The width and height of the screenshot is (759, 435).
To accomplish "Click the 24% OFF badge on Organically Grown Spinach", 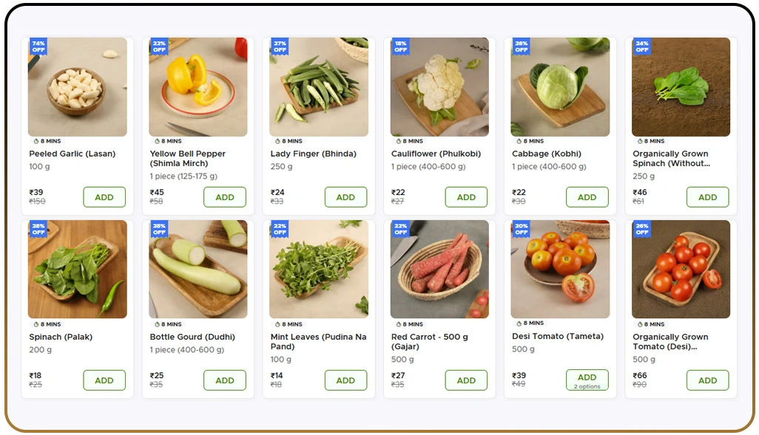I will tap(641, 47).
